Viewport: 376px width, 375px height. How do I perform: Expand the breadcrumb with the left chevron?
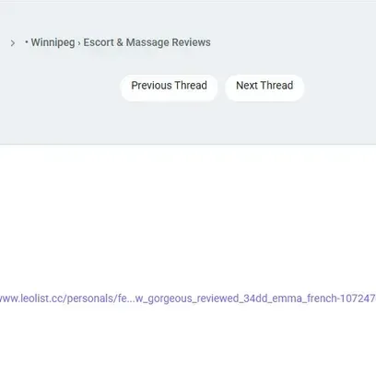coord(13,43)
